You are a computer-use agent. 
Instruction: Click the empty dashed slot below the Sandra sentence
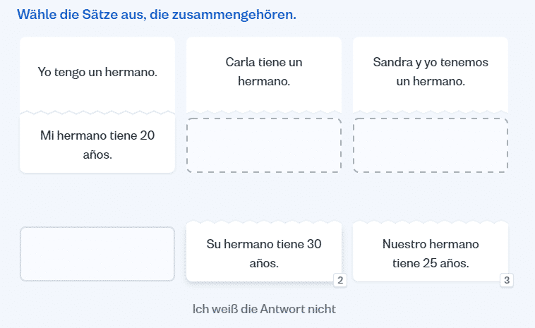point(430,145)
